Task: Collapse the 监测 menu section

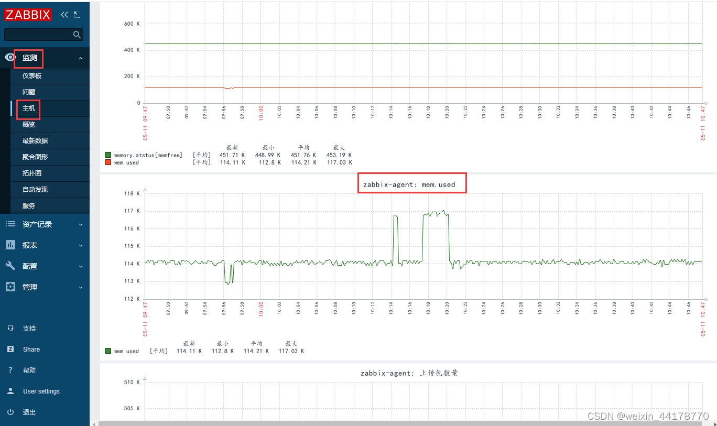Action: (x=81, y=58)
